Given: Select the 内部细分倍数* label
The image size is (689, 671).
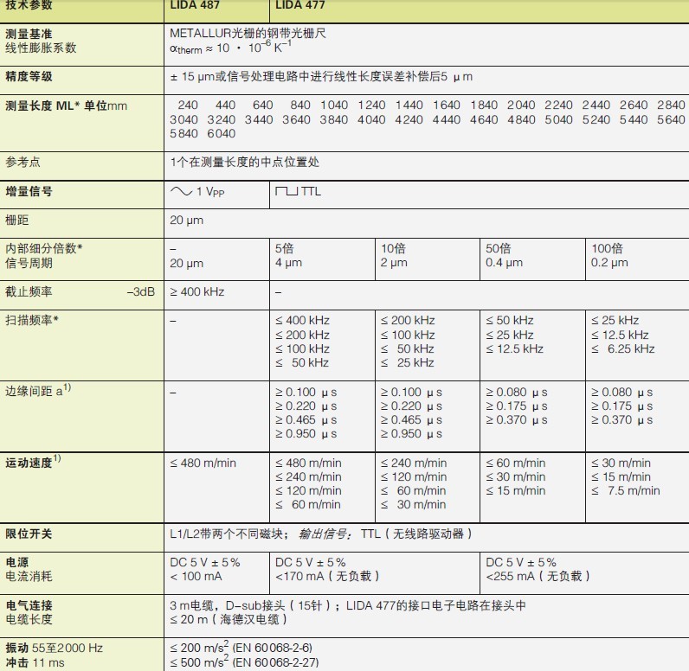Looking at the screenshot, I should 44,248.
